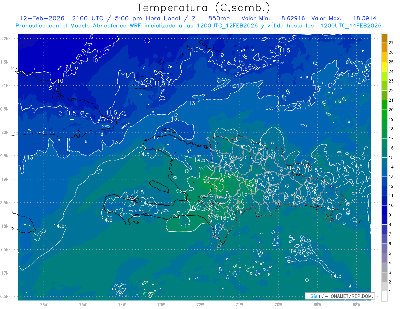400x309 pixels.
Task: Click the "71W" longitude label
Action: pyautogui.click(x=239, y=304)
